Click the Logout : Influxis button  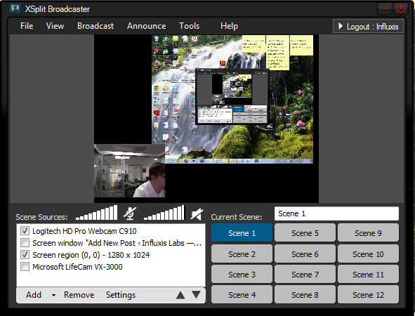click(x=368, y=26)
